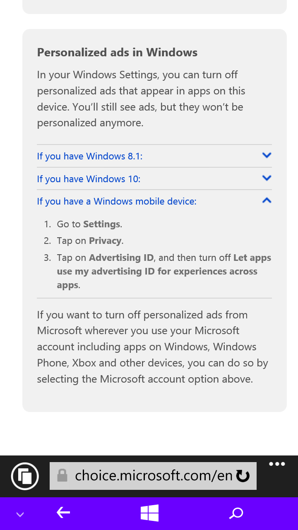Click the bold "Advertising ID" text
The height and width of the screenshot is (530, 298).
coord(121,258)
